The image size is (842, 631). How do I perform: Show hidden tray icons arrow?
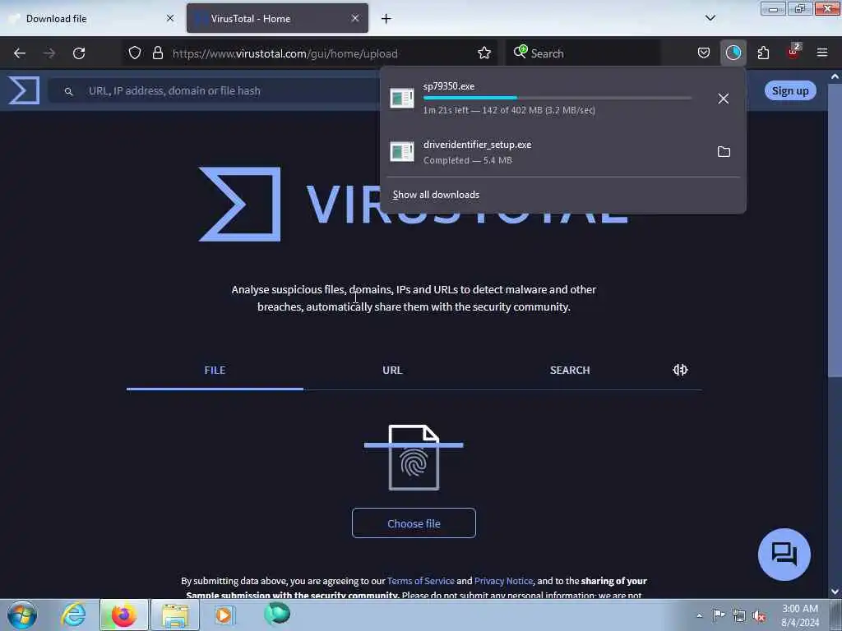pyautogui.click(x=699, y=615)
